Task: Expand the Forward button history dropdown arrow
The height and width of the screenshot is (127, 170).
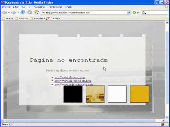Action: point(18,12)
